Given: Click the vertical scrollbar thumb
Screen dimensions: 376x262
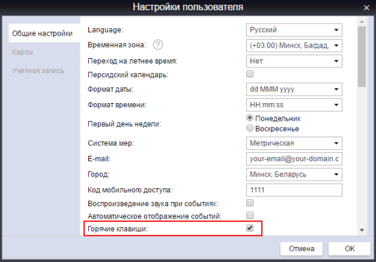Looking at the screenshot, I should click(x=362, y=57).
